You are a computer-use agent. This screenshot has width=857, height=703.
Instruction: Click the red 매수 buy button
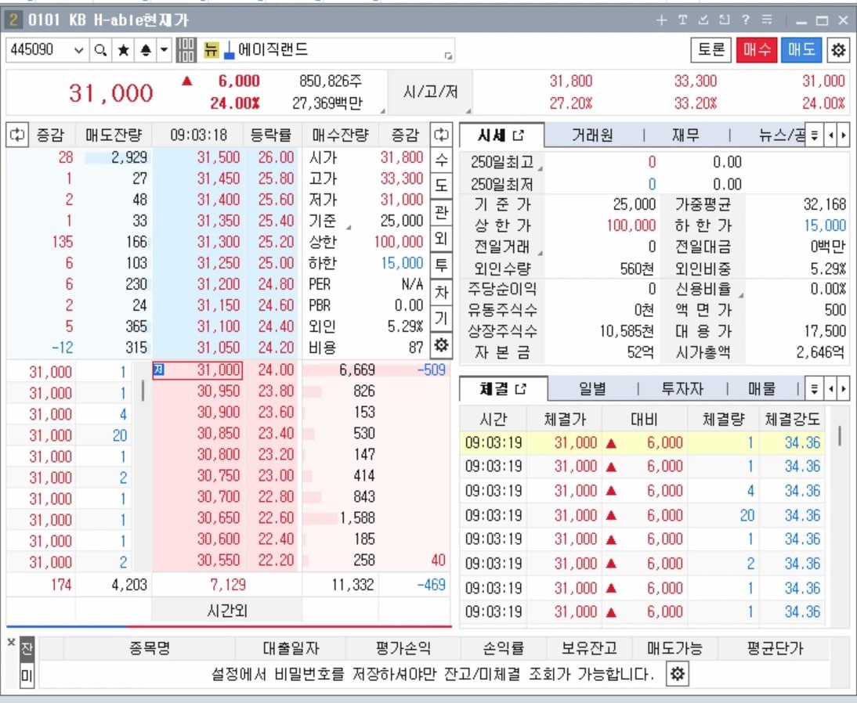757,50
